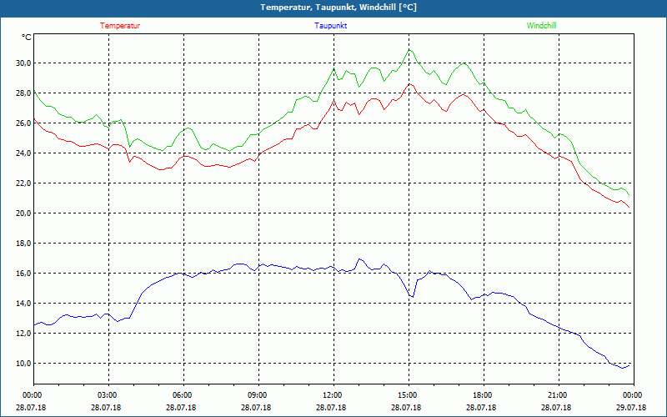Click the red Temperatur peak at 15:00
667x417 pixels.
[x=409, y=84]
